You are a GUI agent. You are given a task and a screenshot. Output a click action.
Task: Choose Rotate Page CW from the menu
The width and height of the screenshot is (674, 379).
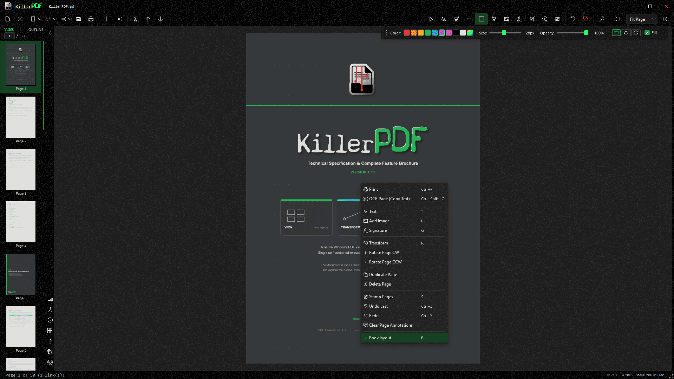tap(404, 253)
